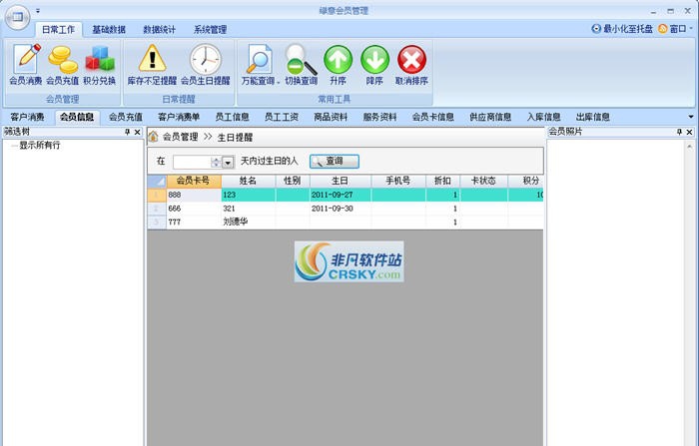Click row header number 2
This screenshot has width=699, height=446.
click(157, 209)
